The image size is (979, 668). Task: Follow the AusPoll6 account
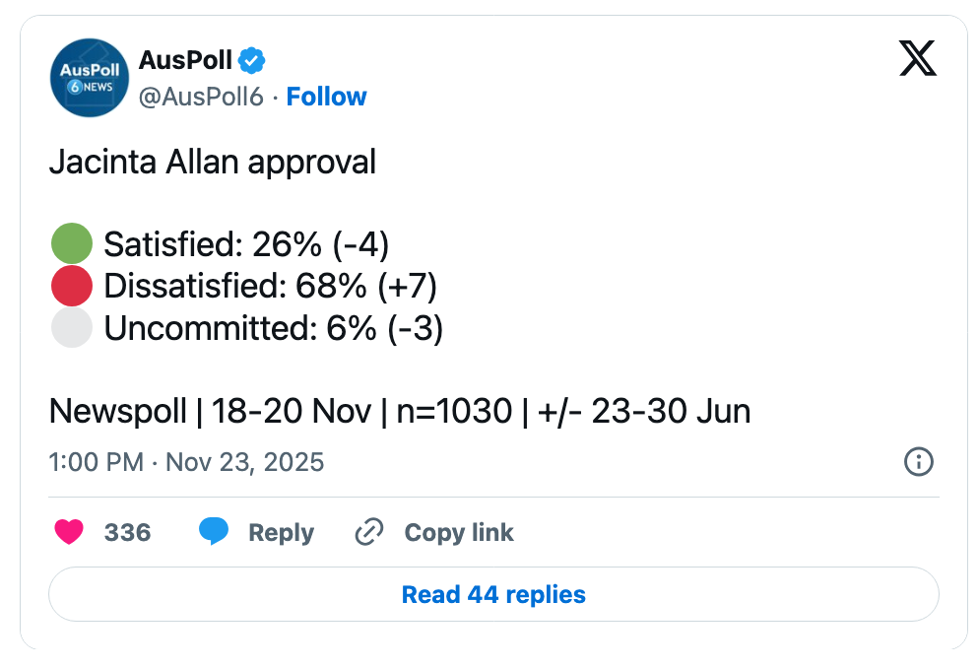pos(326,97)
